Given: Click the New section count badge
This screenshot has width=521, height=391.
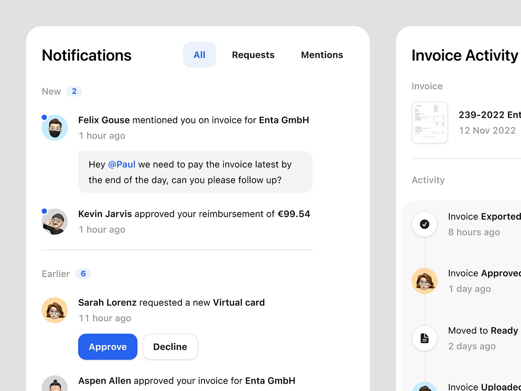Looking at the screenshot, I should point(74,91).
